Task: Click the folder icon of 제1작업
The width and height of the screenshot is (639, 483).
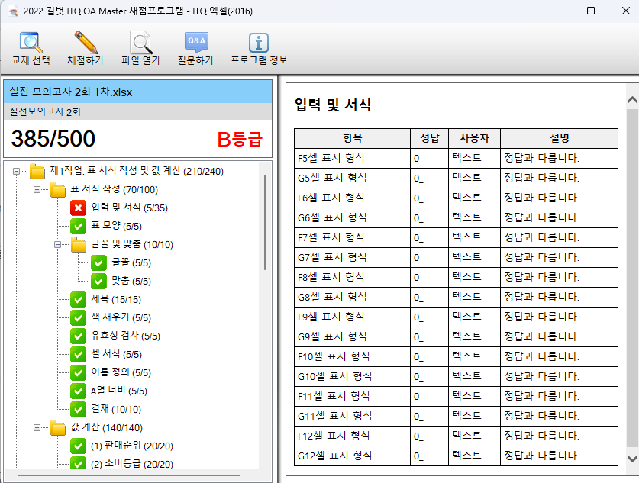Action: tap(37, 172)
